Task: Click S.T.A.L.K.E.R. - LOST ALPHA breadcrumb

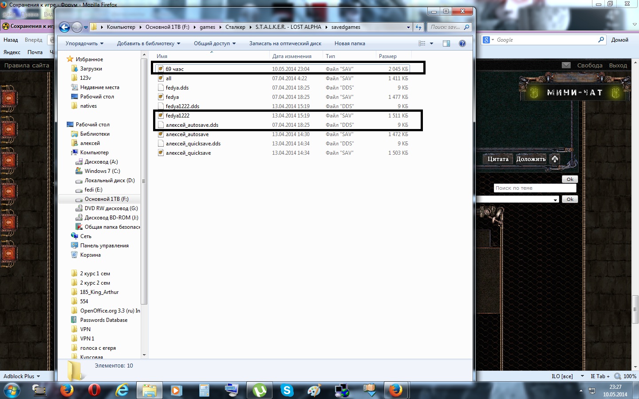Action: (x=288, y=27)
